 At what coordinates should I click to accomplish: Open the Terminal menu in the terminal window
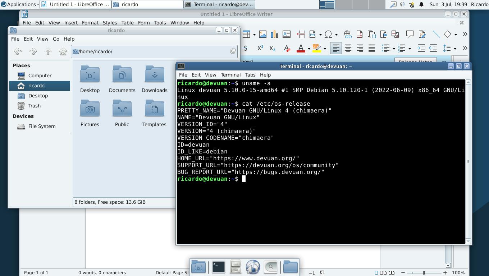[230, 75]
